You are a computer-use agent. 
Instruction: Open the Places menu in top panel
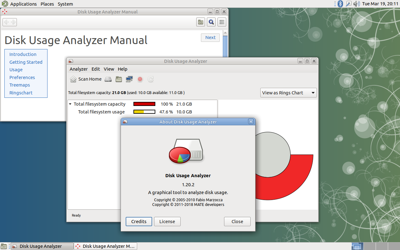point(47,4)
